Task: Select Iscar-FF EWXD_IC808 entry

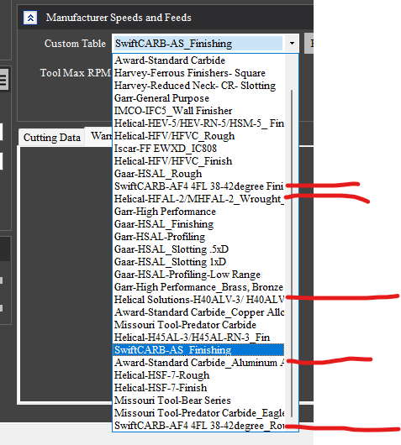Action: (198, 149)
